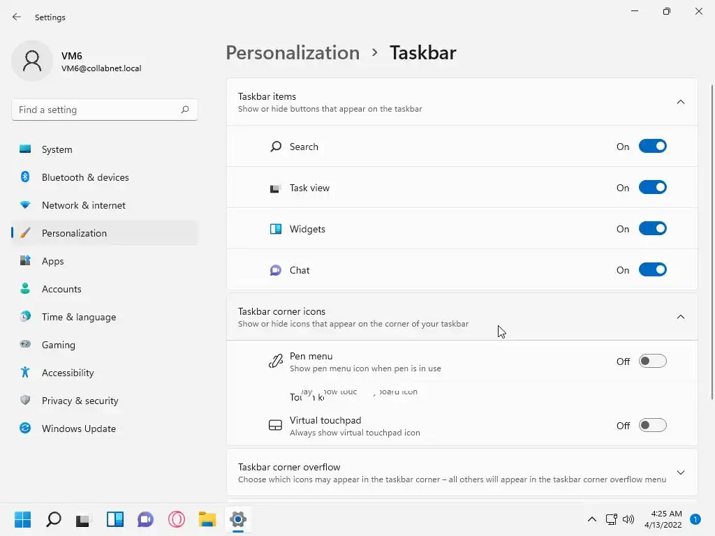Open Widgets from the taskbar
Screen dimensions: 715x536
click(x=115, y=519)
